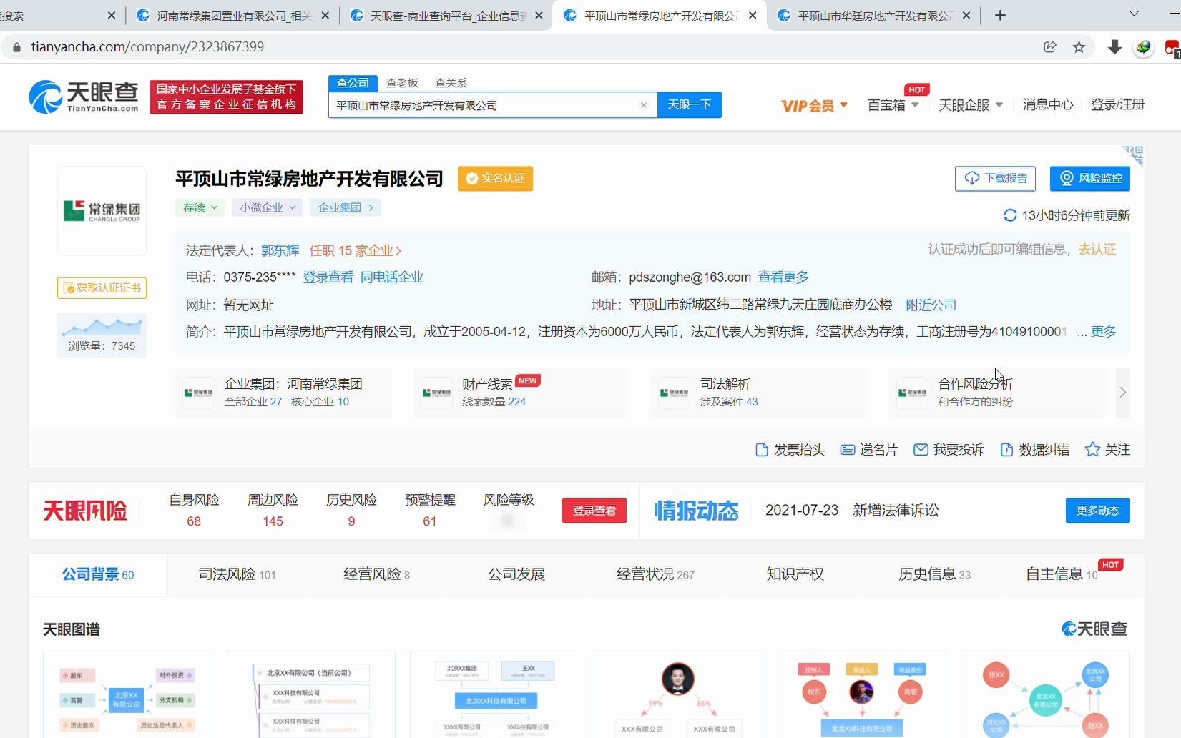Click the 同电话企业 link
Viewport: 1181px width, 738px height.
tap(392, 277)
